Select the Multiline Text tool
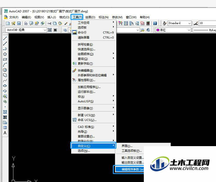The width and height of the screenshot is (216, 182). (x=5, y=133)
